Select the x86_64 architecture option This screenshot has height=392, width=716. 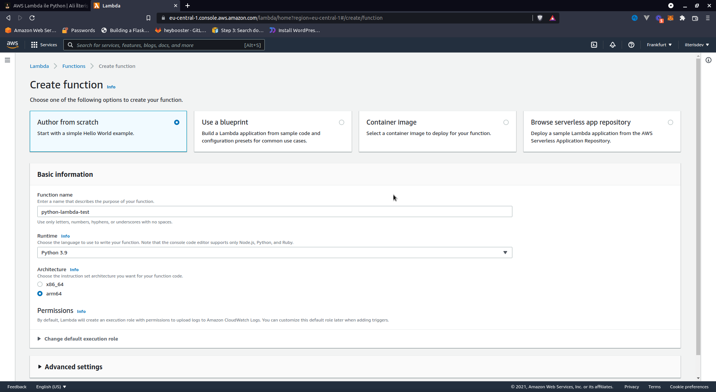click(40, 284)
